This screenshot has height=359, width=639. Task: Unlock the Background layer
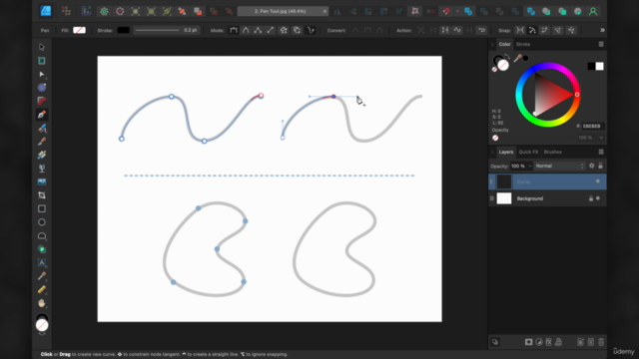[591, 198]
